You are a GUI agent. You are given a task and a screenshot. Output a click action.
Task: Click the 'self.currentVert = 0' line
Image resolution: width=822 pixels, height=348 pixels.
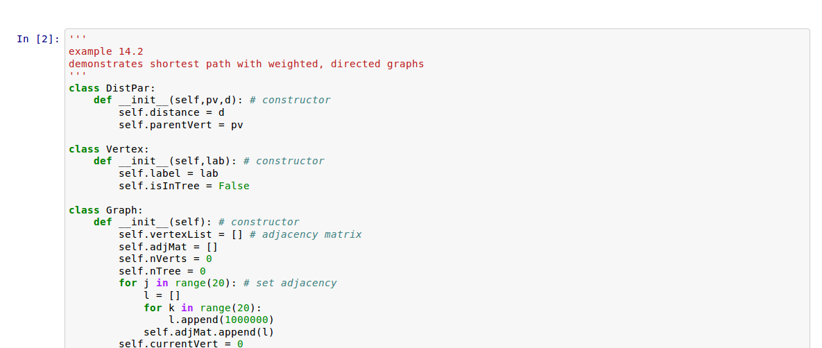tap(180, 344)
